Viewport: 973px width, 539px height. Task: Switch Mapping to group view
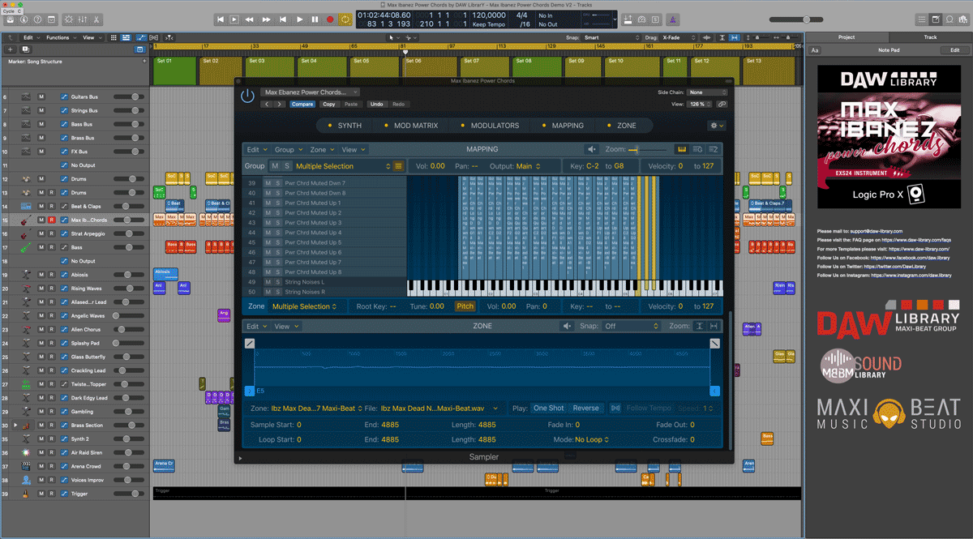(697, 149)
